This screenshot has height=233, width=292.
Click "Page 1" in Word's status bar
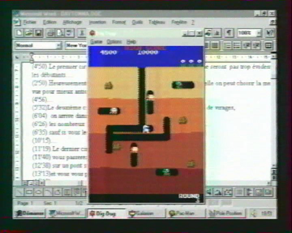(25, 203)
